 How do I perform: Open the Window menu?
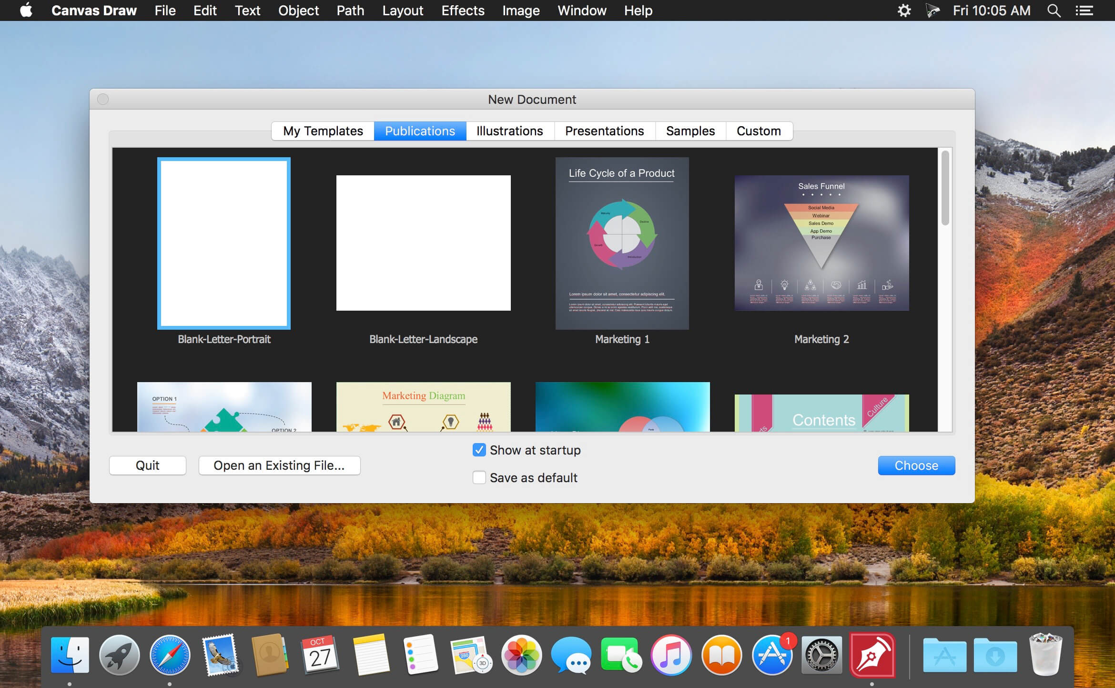(x=582, y=10)
